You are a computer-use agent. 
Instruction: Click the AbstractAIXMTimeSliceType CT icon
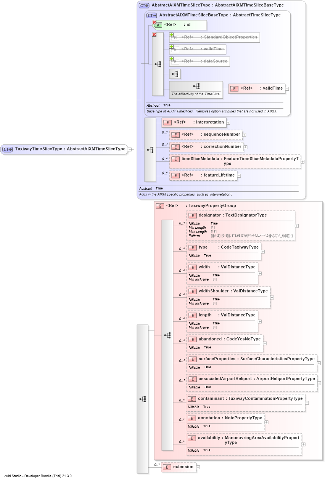[144, 6]
